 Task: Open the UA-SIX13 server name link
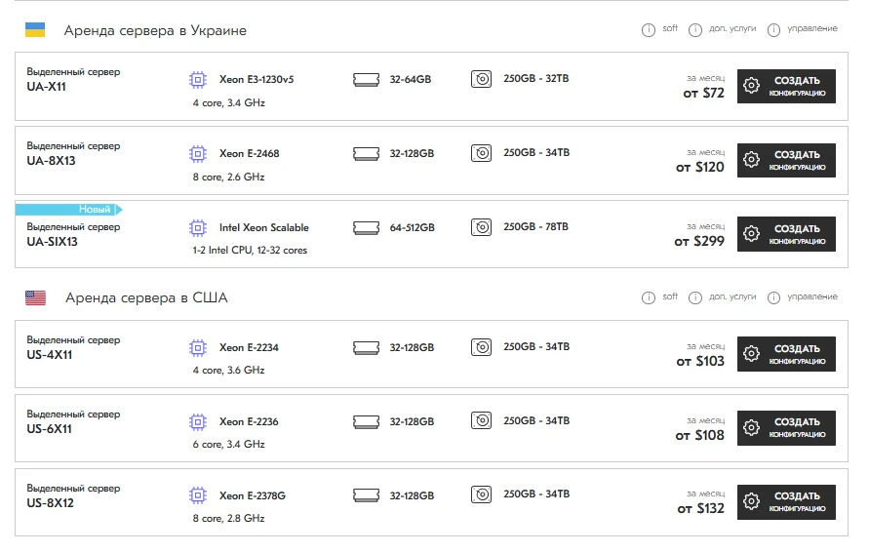point(52,242)
